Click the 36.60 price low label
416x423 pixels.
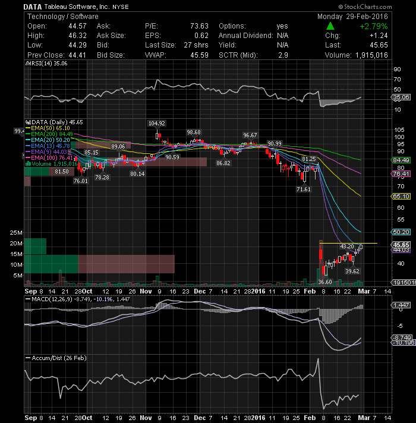[x=325, y=282]
